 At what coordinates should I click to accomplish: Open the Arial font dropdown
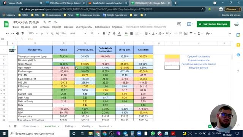78,33
